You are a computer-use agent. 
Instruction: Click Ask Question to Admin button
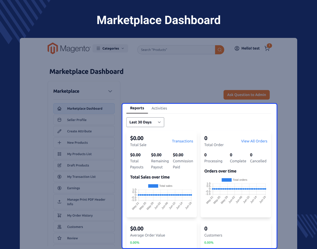pos(247,95)
